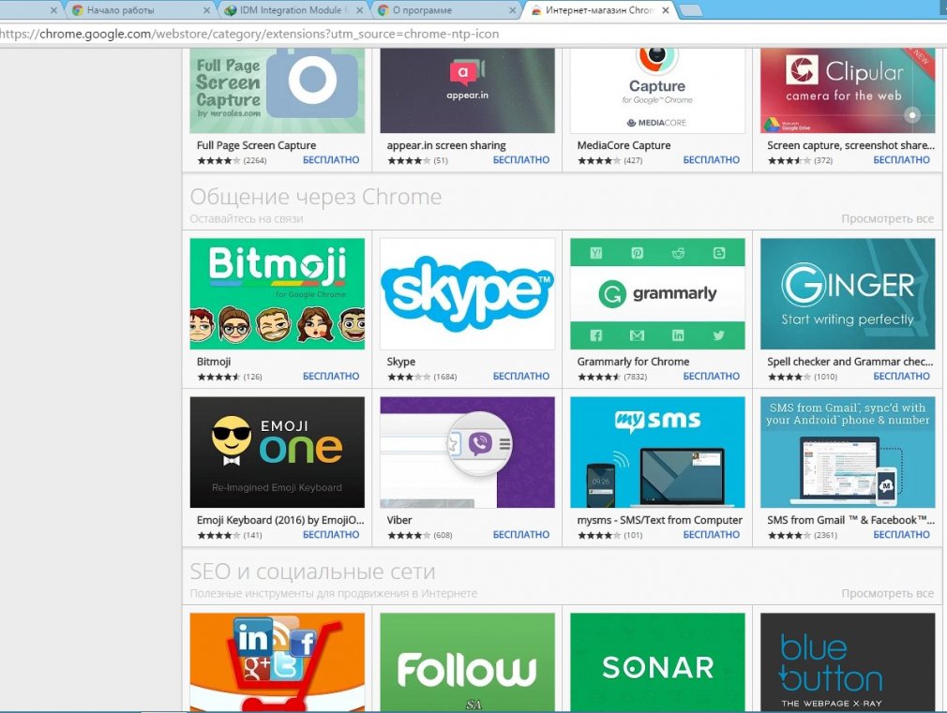Open the Clipular camera for the web tile

[x=848, y=91]
